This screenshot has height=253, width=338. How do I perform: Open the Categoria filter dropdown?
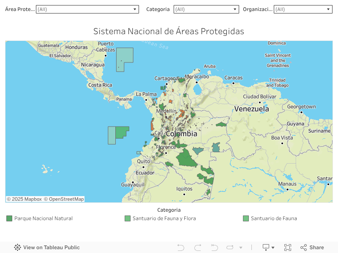coord(206,9)
